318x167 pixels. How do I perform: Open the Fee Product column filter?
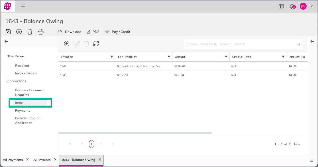[x=169, y=57]
